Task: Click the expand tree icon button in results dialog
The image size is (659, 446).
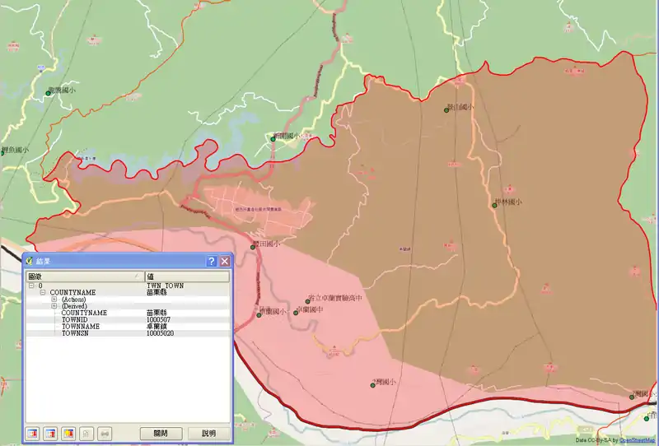Action: 33,433
